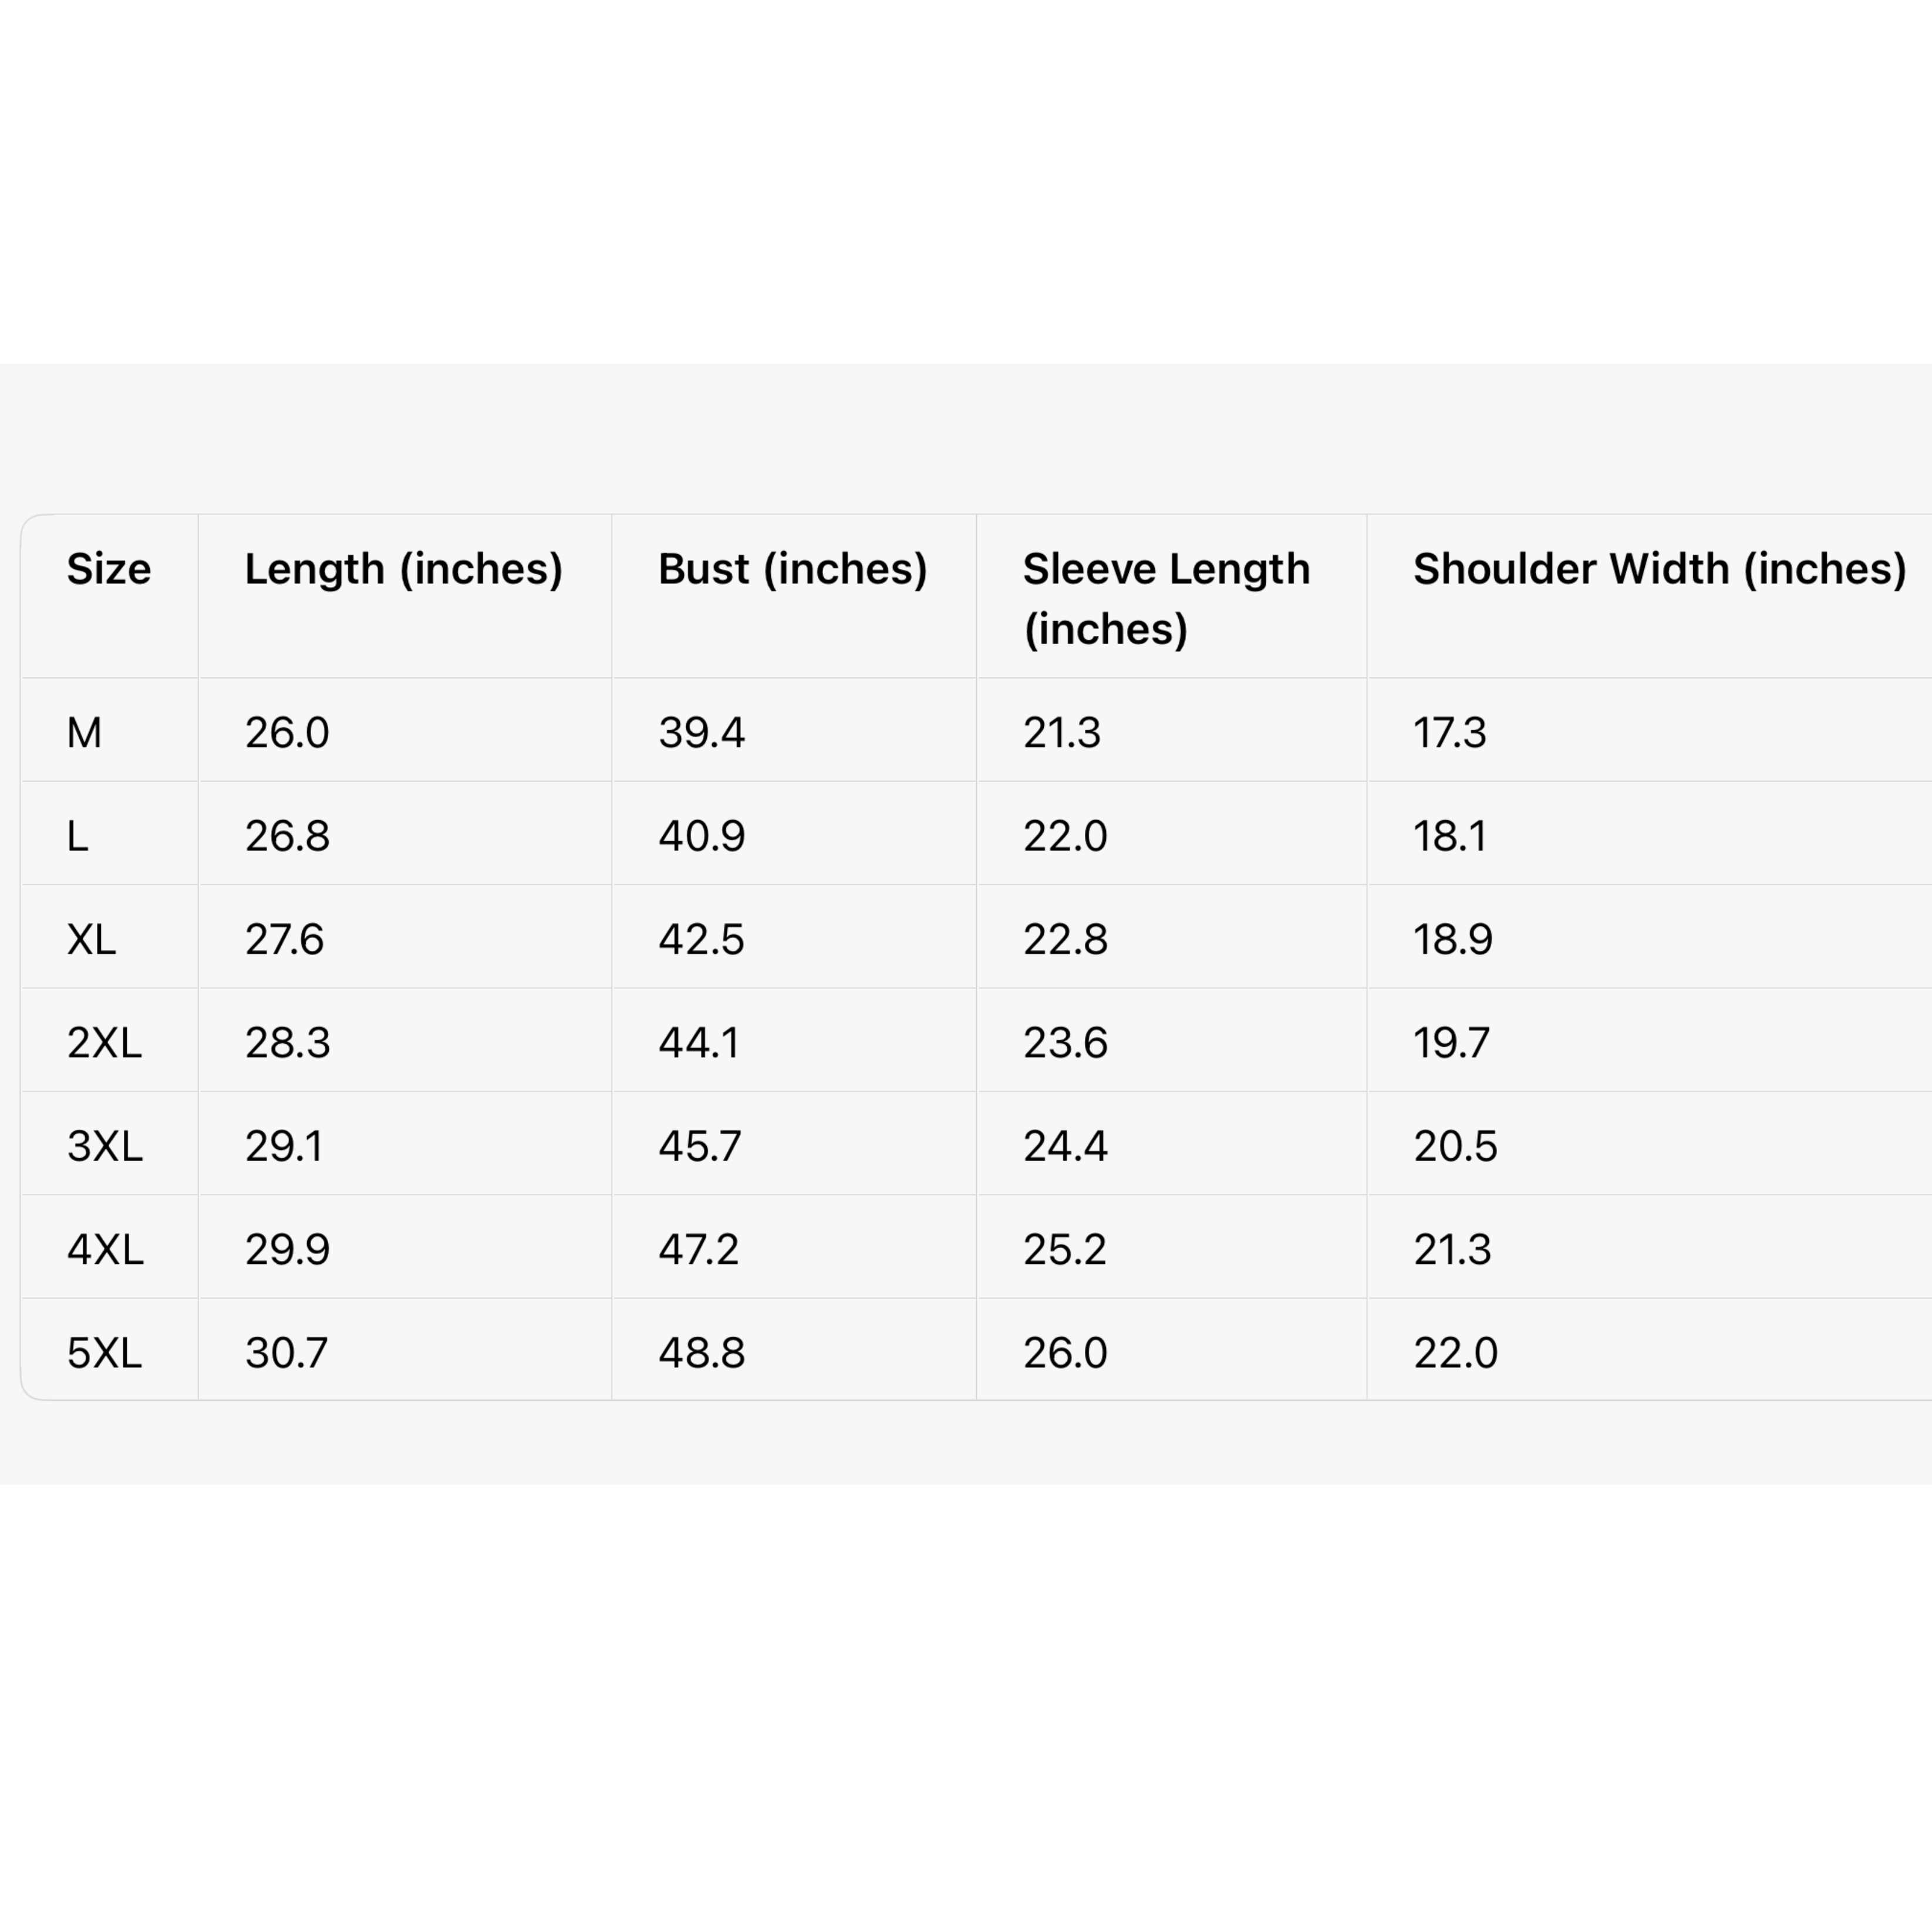Click the 5XL size row label
Screen dimensions: 1932x1932
tap(104, 1353)
